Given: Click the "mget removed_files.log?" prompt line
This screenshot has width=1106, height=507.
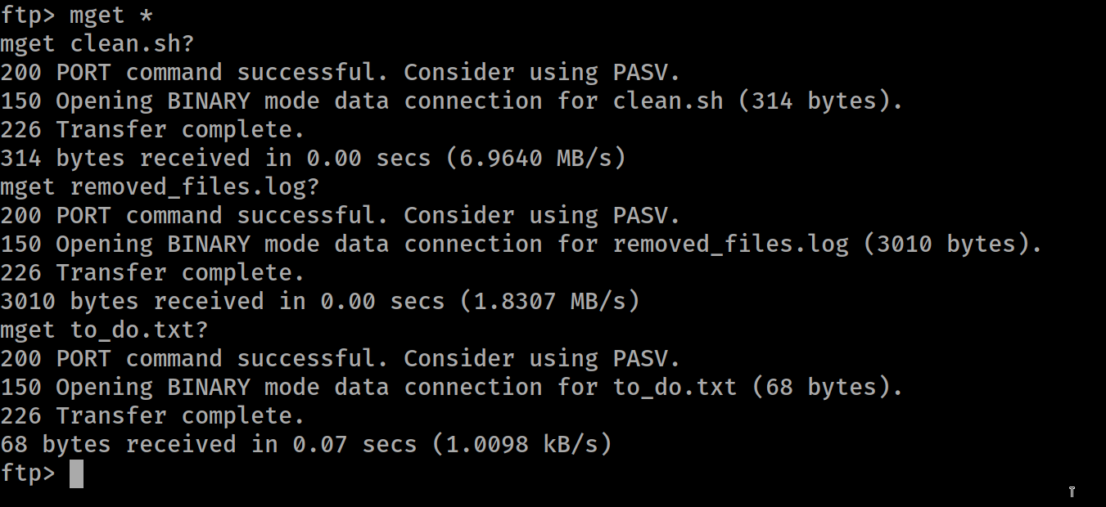Looking at the screenshot, I should [160, 186].
